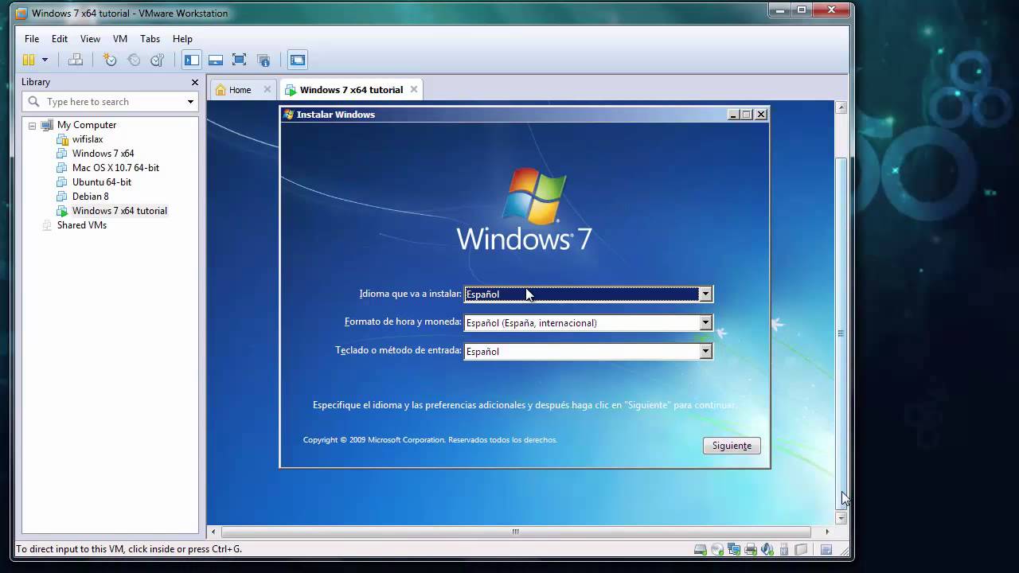The image size is (1019, 573).
Task: Click the scroll-right arrow under the VM view
Action: click(x=827, y=532)
